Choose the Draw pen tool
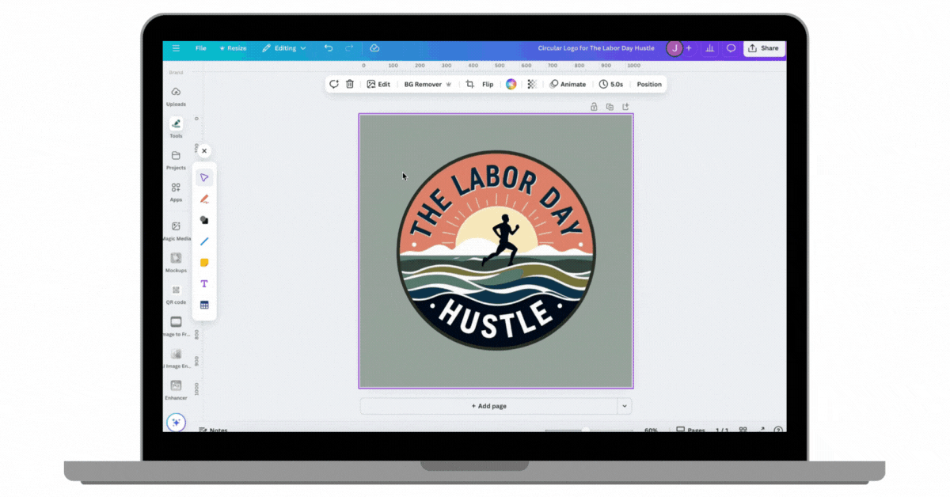Image resolution: width=950 pixels, height=497 pixels. (x=204, y=199)
